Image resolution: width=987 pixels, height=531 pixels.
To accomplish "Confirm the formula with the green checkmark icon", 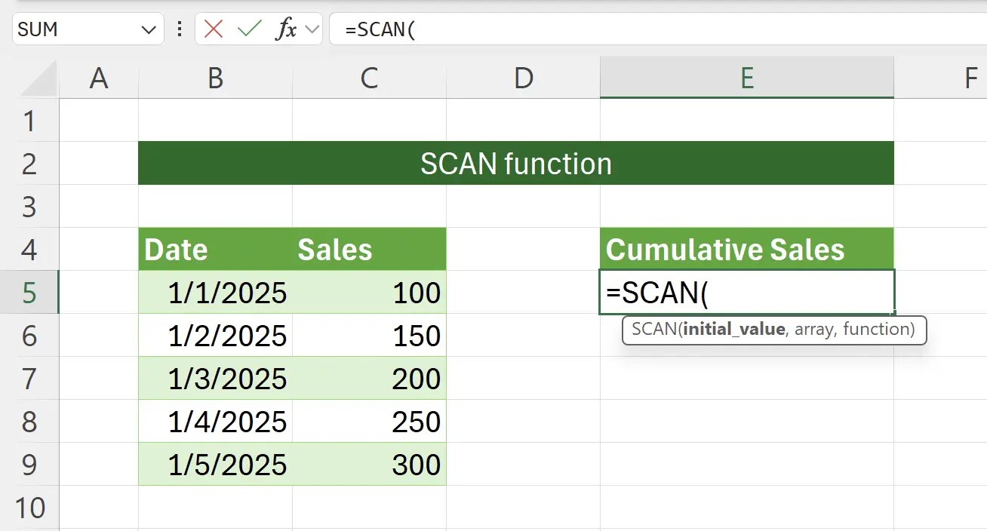I will click(249, 29).
